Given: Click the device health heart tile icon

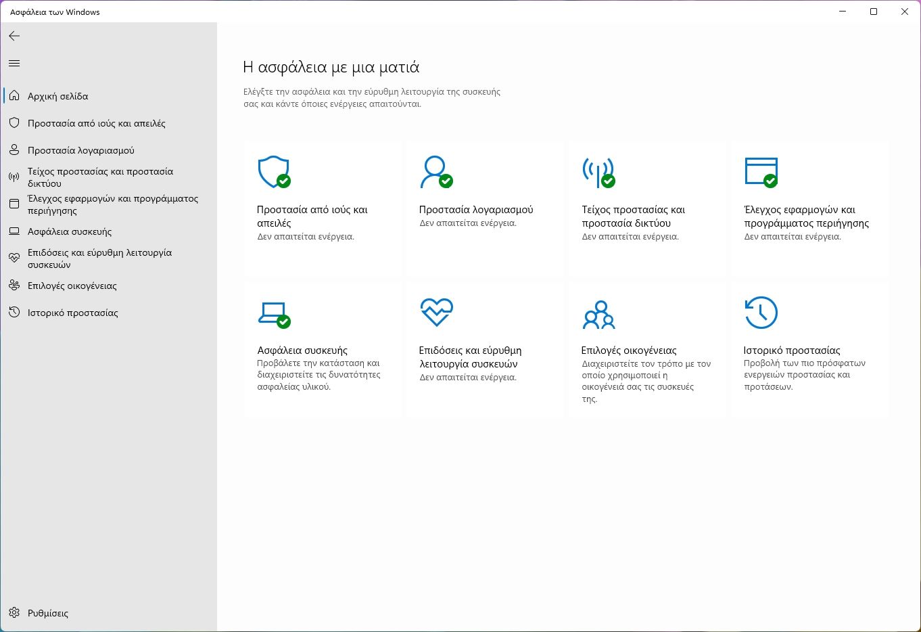Looking at the screenshot, I should (x=436, y=313).
